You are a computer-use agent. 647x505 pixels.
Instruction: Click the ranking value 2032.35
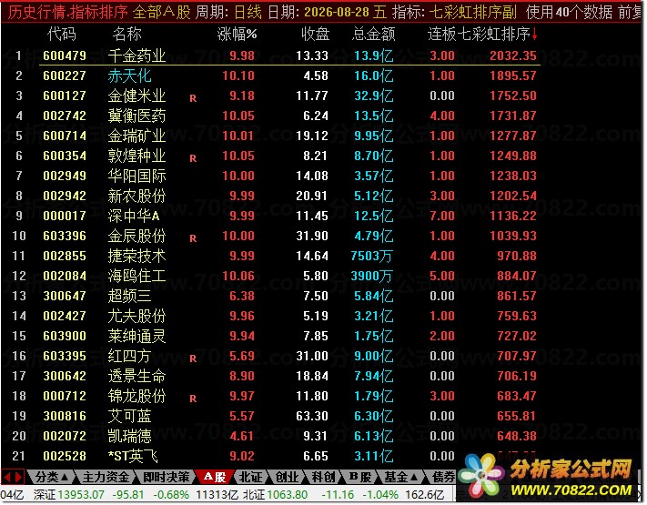pyautogui.click(x=513, y=56)
